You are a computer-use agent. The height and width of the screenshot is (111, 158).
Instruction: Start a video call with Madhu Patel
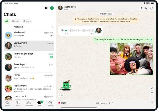[140, 8]
